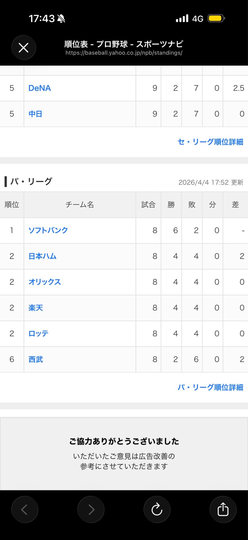Open the 西武 team page
Screen dimensions: 248x540
pyautogui.click(x=36, y=359)
